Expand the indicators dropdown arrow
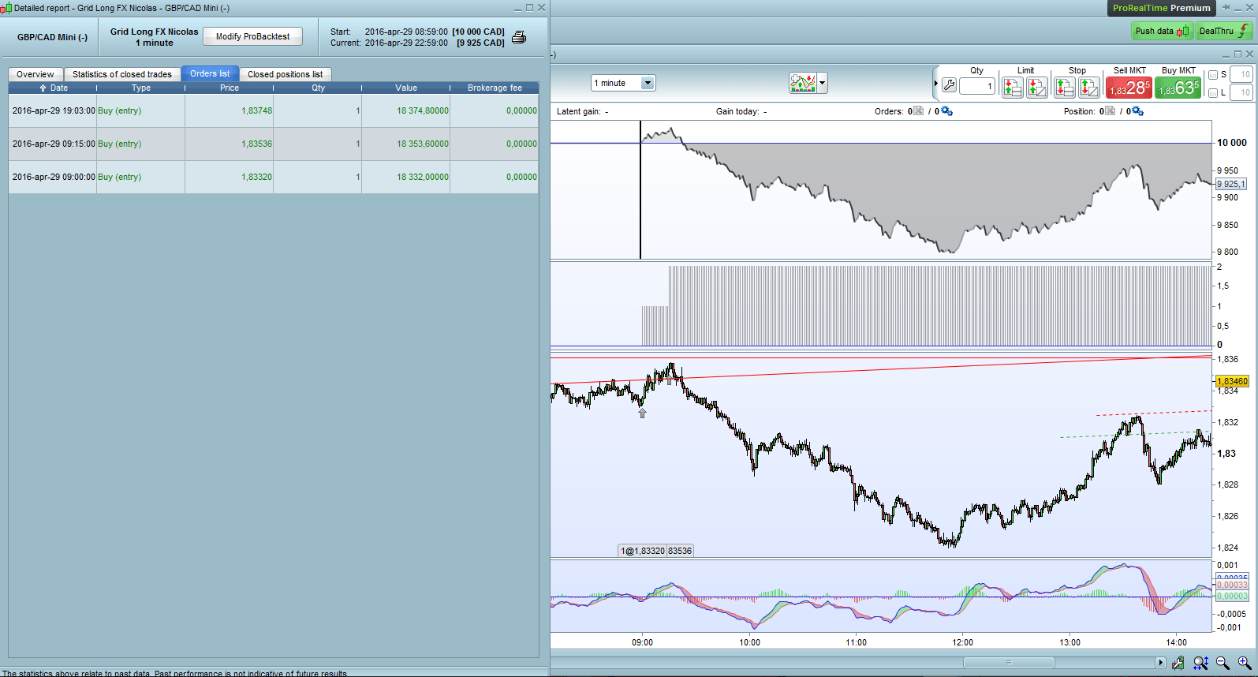The width and height of the screenshot is (1258, 677). [823, 83]
